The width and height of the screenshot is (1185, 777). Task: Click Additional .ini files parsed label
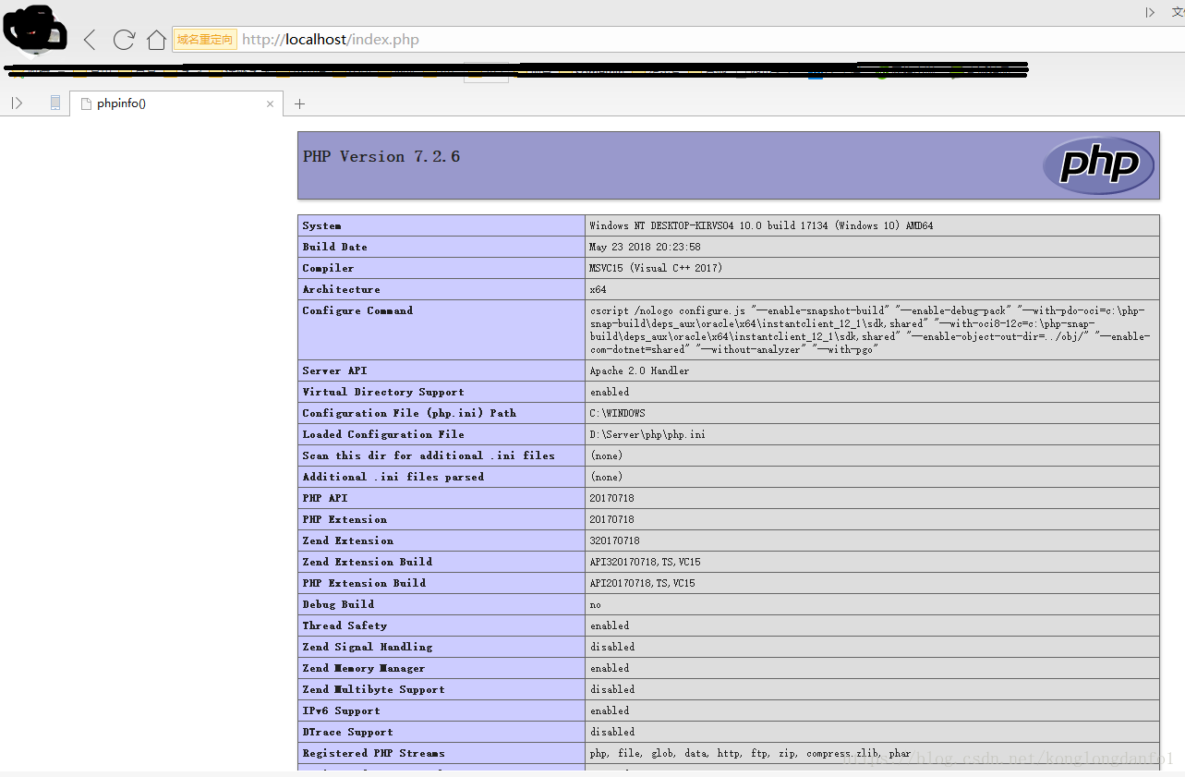click(x=393, y=477)
